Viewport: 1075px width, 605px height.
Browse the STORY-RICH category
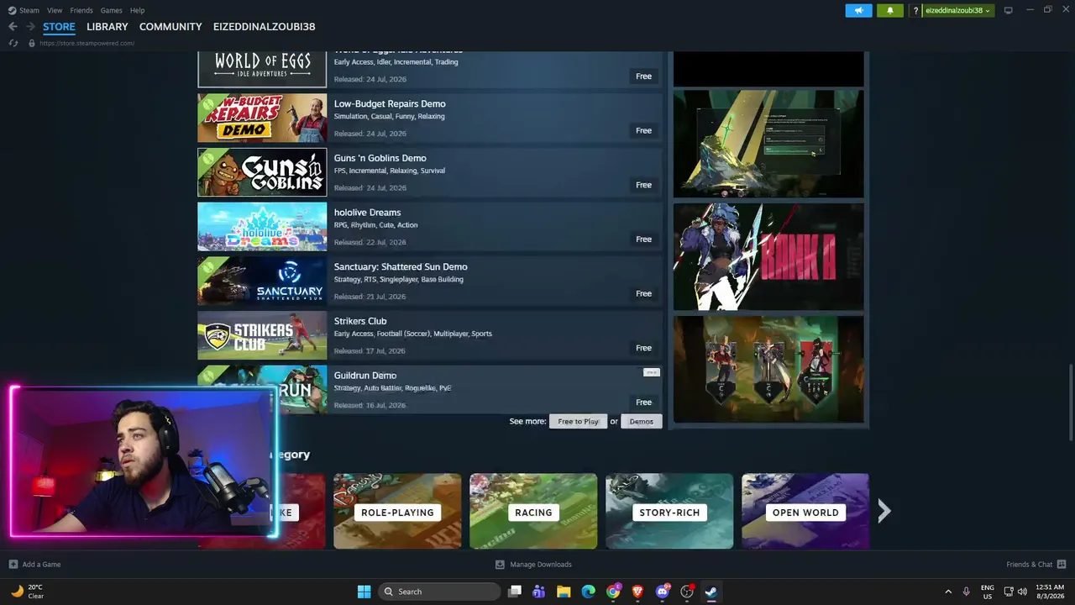[669, 511]
